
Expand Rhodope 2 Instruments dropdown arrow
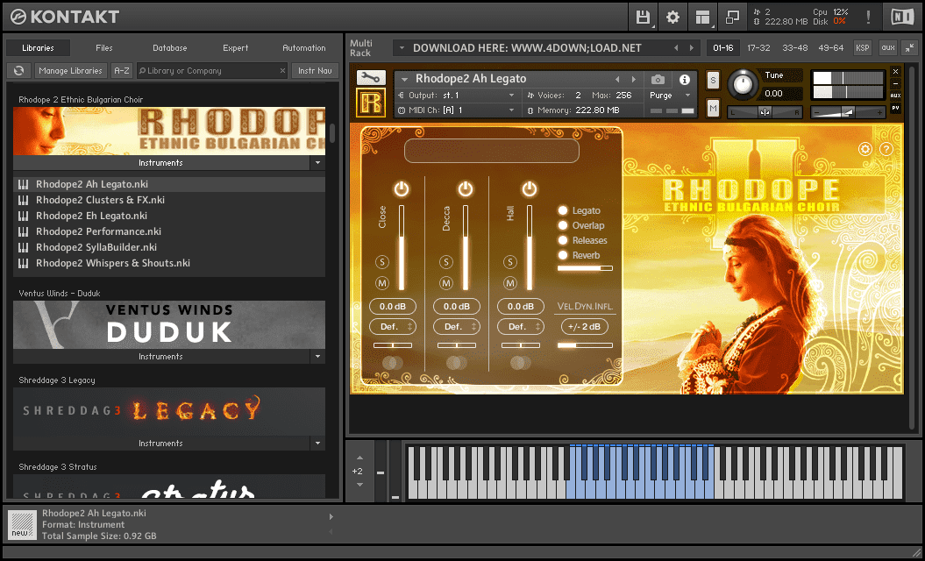(x=317, y=163)
